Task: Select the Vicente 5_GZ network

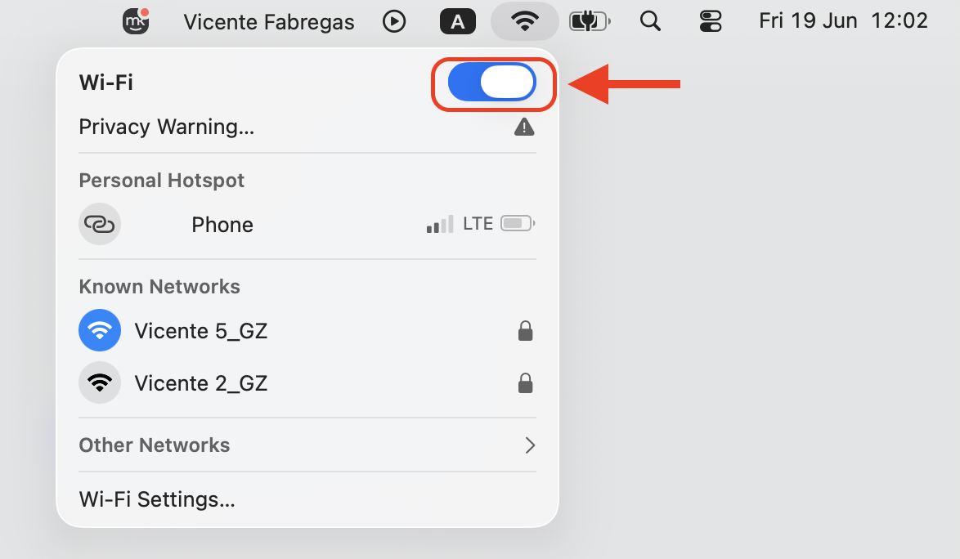Action: pos(307,331)
